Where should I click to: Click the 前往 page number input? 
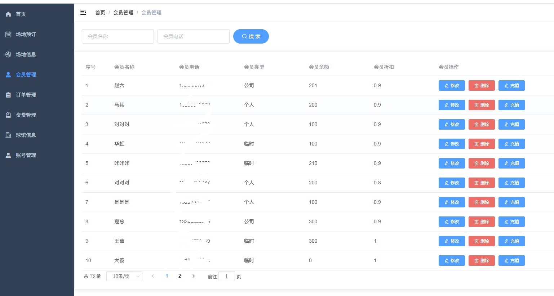(x=227, y=277)
